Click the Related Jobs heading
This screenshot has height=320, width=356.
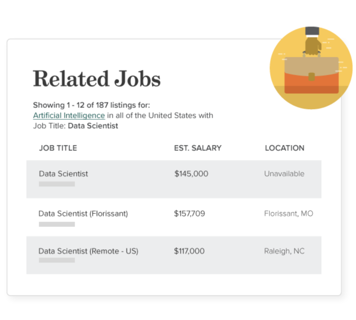(97, 78)
